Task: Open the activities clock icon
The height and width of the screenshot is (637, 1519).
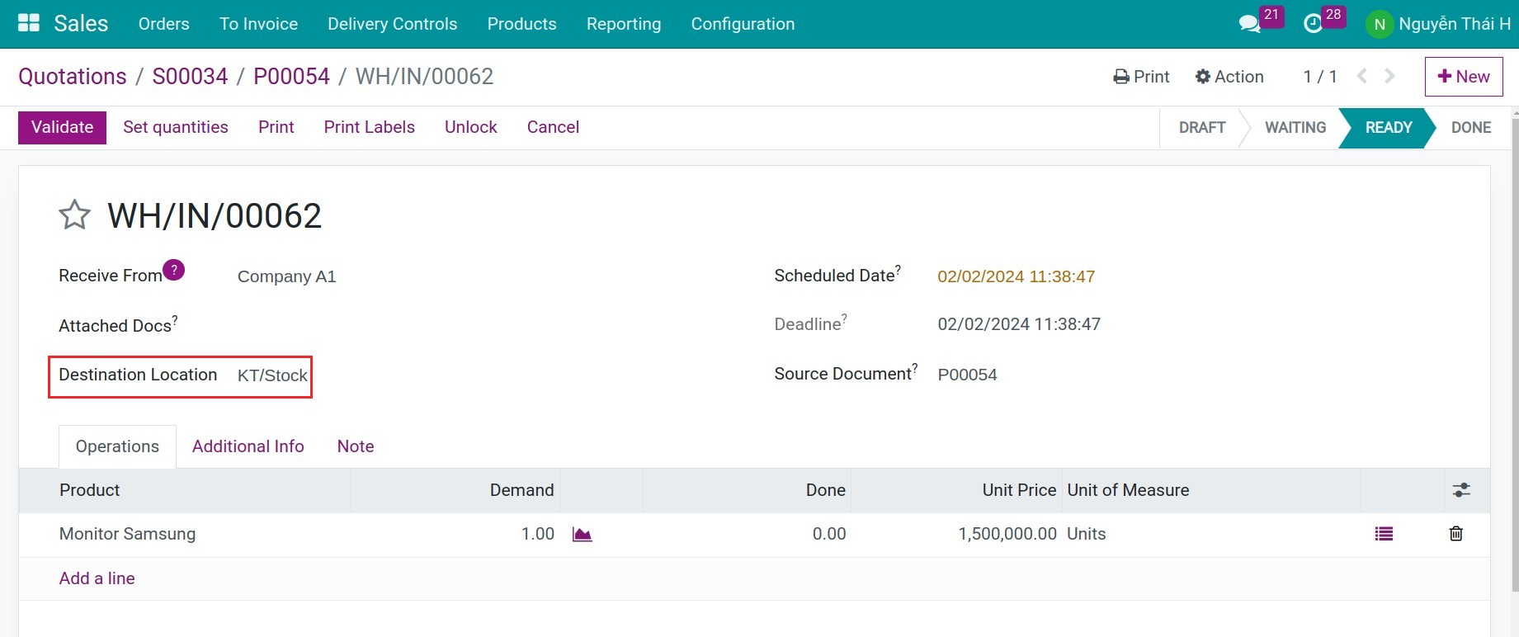Action: [1313, 24]
